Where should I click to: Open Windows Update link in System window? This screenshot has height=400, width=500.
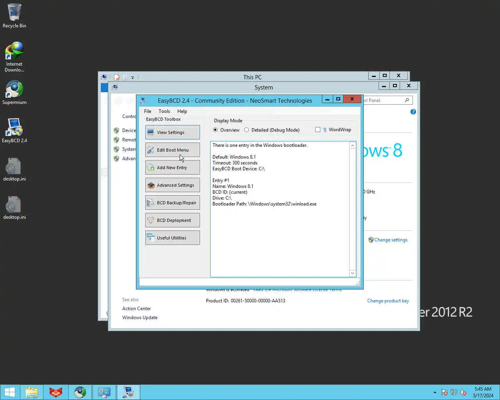click(140, 318)
